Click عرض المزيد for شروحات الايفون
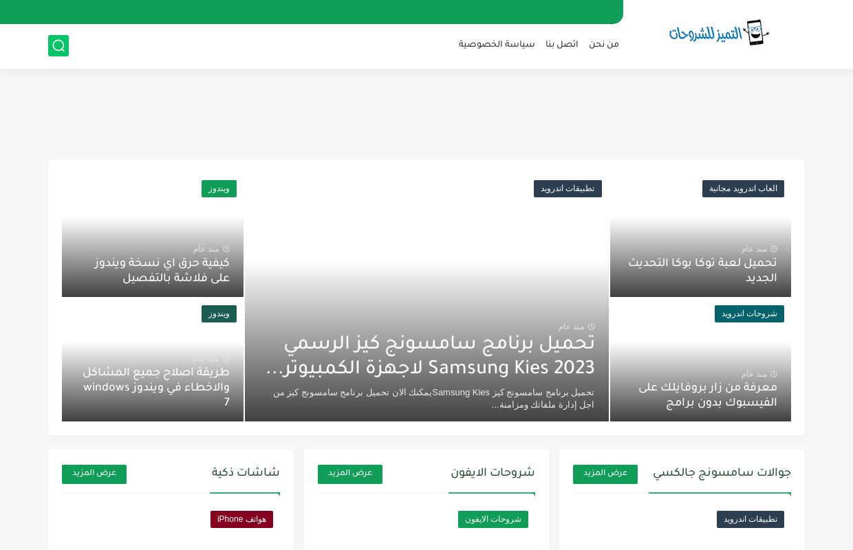853x550 pixels. pyautogui.click(x=350, y=474)
